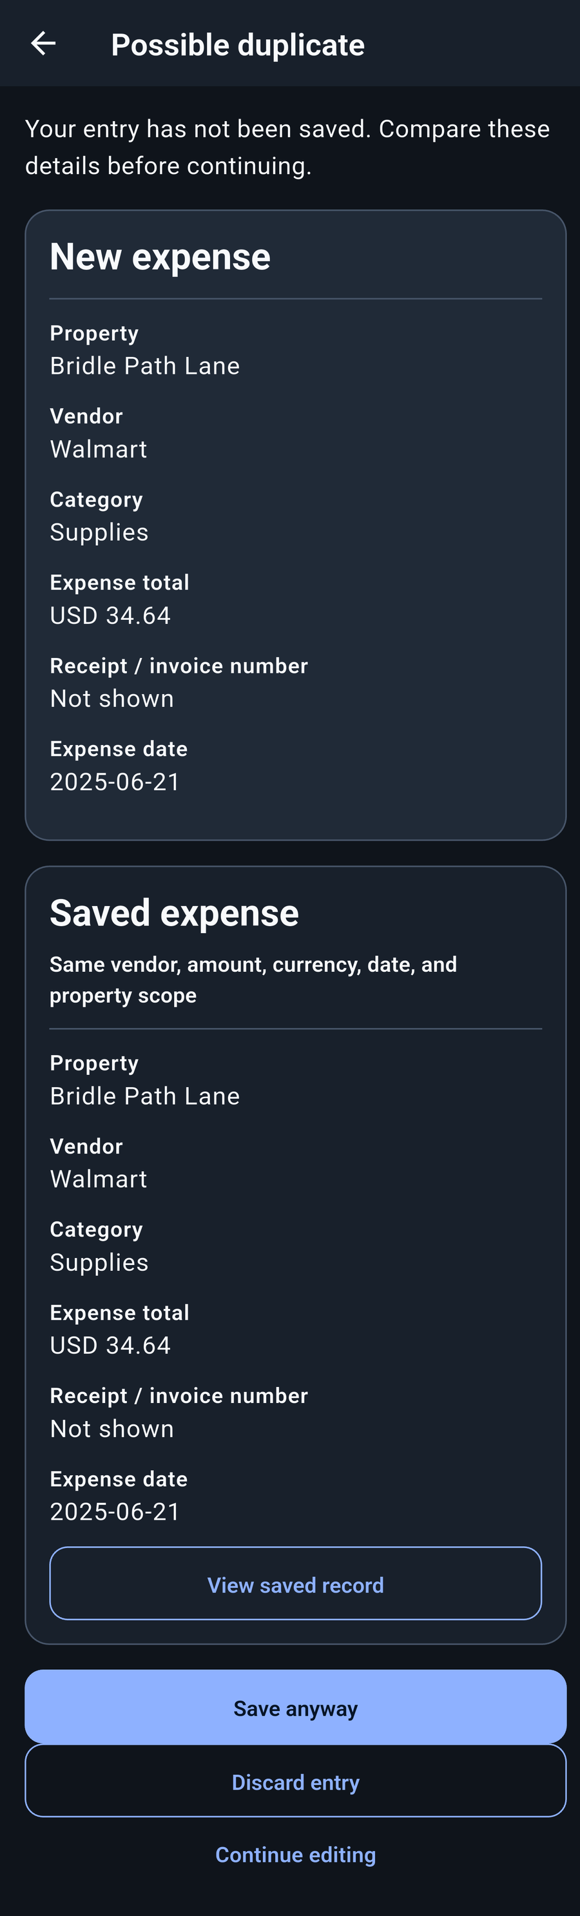580x1916 pixels.
Task: Select Walmart vendor in Saved expense card
Action: click(x=98, y=1179)
